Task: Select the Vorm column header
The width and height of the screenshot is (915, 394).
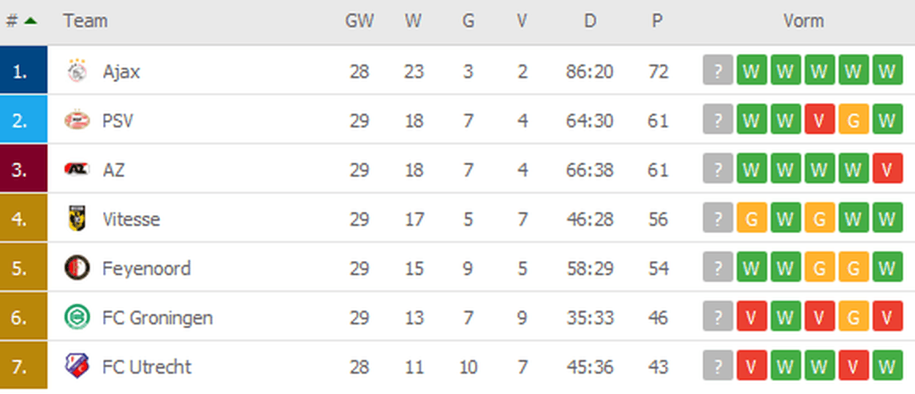Action: point(803,20)
